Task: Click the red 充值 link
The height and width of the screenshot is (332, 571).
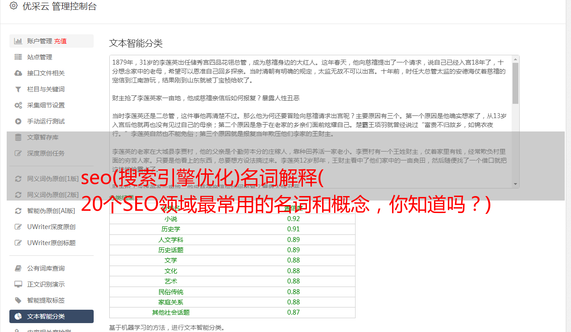Action: (x=61, y=41)
